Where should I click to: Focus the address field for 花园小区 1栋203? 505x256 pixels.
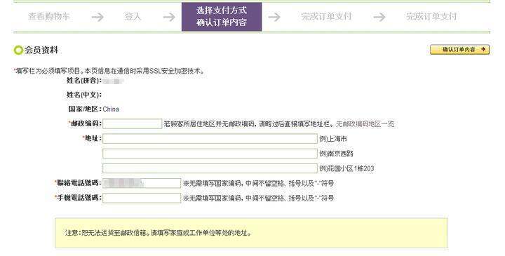pyautogui.click(x=210, y=168)
